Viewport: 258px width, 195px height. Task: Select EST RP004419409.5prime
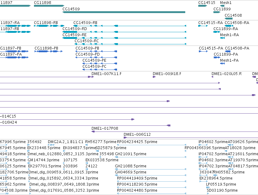pos(152,181)
